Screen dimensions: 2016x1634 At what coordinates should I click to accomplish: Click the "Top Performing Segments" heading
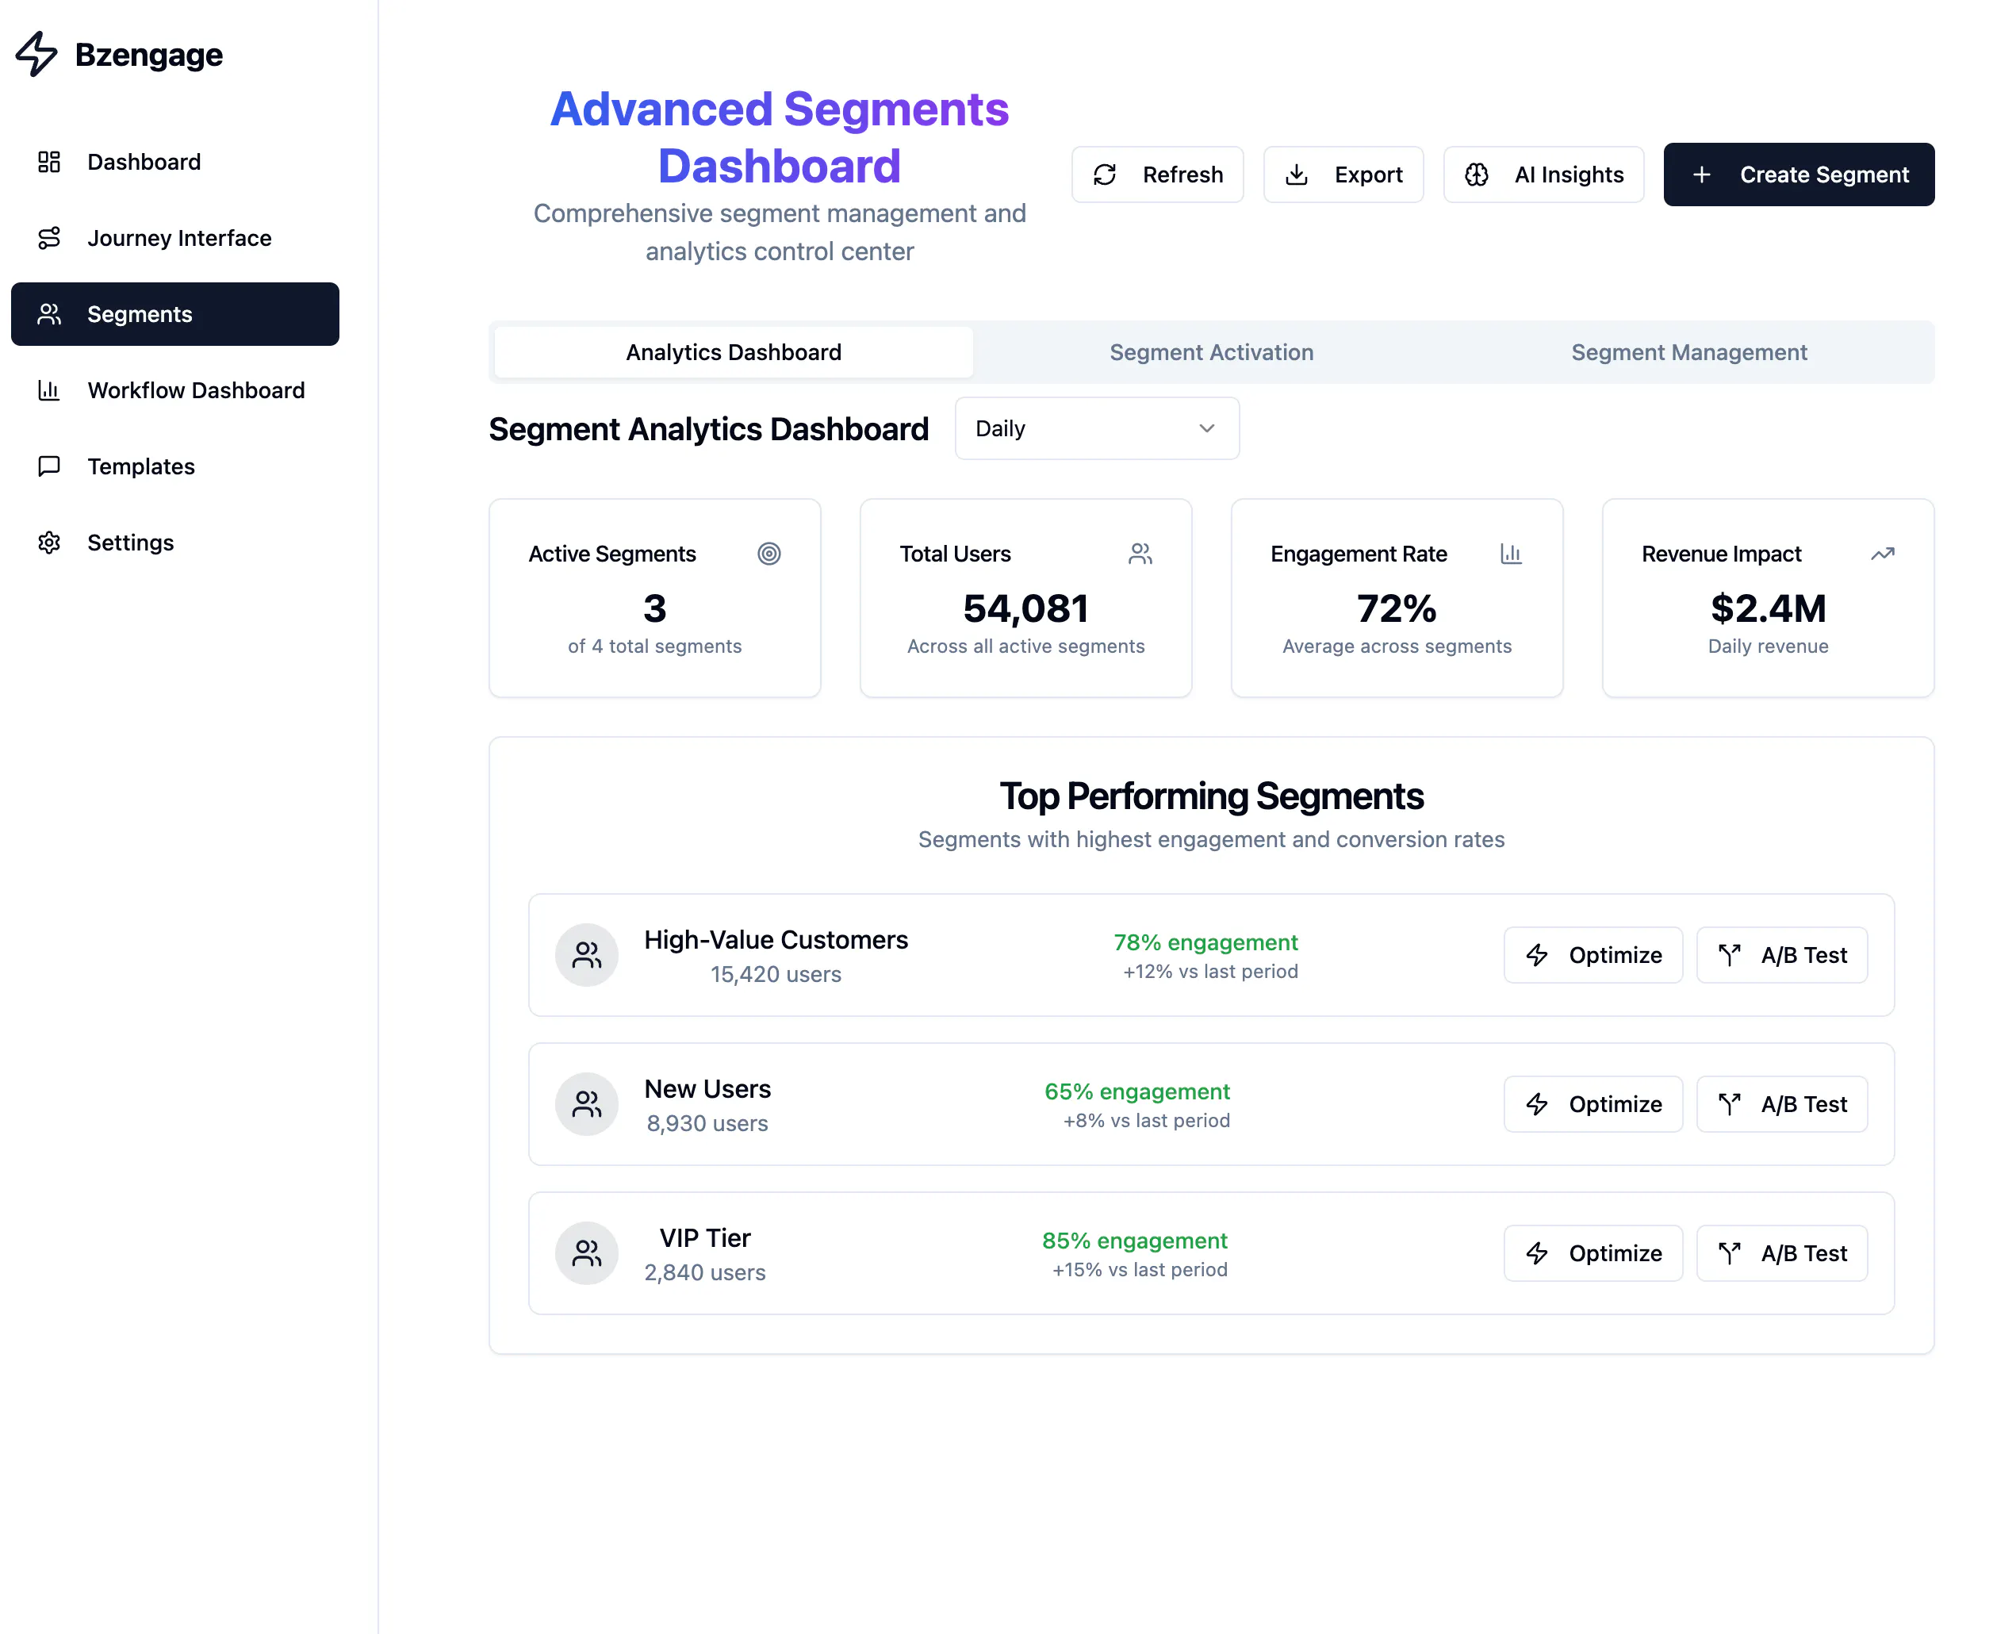(1211, 796)
